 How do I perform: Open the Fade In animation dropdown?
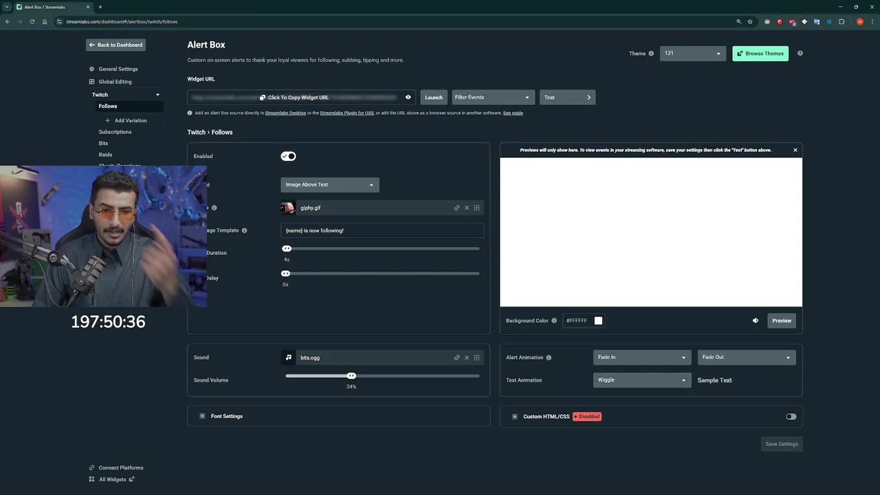point(642,357)
